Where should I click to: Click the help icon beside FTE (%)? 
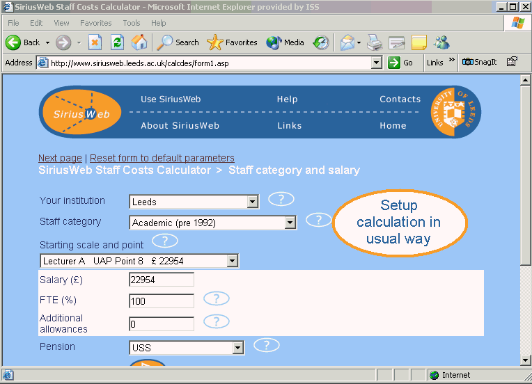click(217, 299)
